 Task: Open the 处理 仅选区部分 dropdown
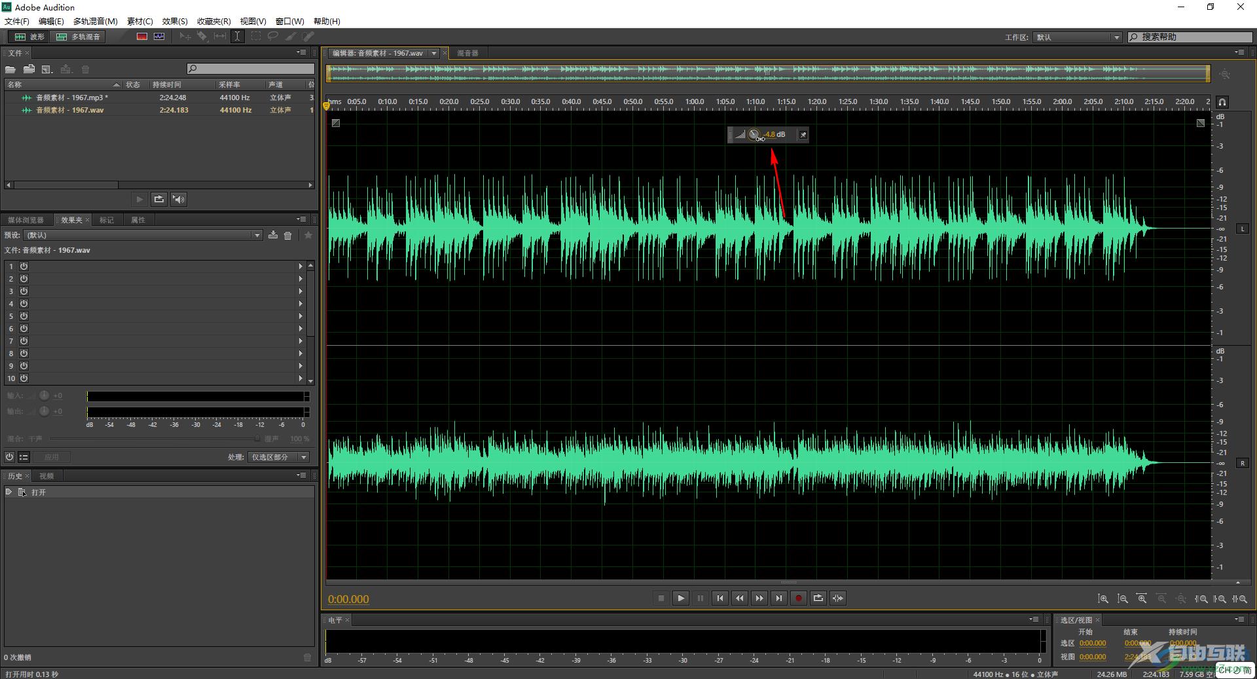(x=278, y=457)
